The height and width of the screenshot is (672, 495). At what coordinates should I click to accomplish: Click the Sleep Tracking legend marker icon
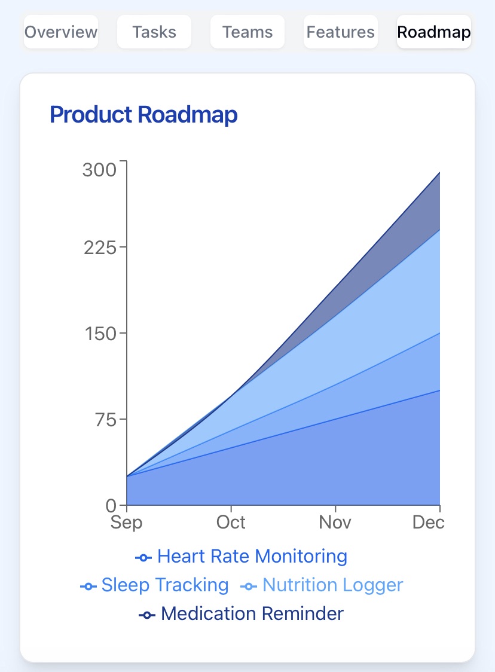pyautogui.click(x=88, y=586)
